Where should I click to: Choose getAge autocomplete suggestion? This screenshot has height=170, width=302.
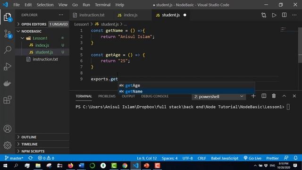(x=186, y=85)
